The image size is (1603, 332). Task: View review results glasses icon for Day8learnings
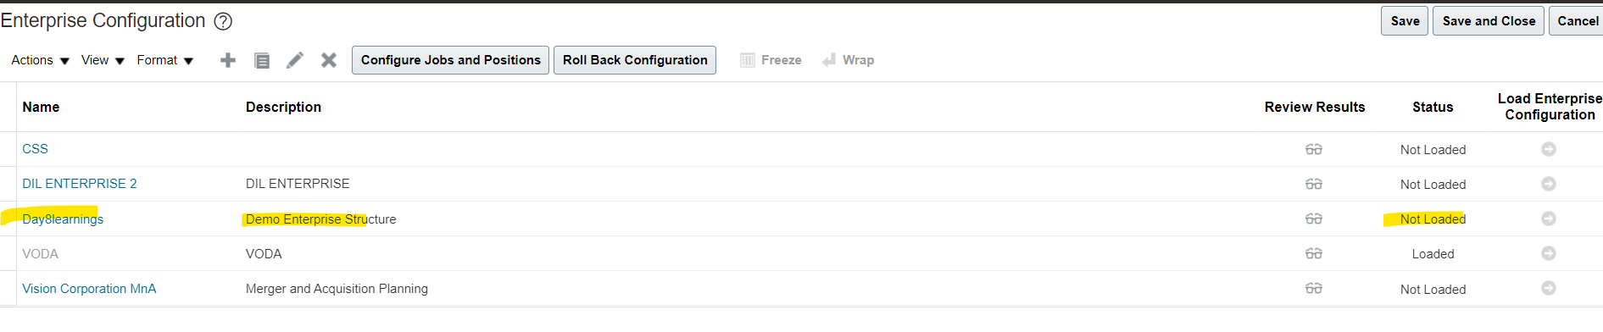click(1314, 219)
